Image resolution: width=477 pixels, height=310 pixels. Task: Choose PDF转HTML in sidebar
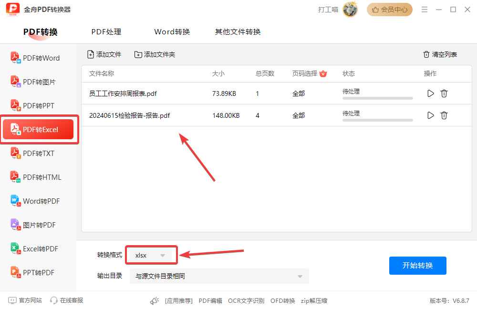[36, 177]
